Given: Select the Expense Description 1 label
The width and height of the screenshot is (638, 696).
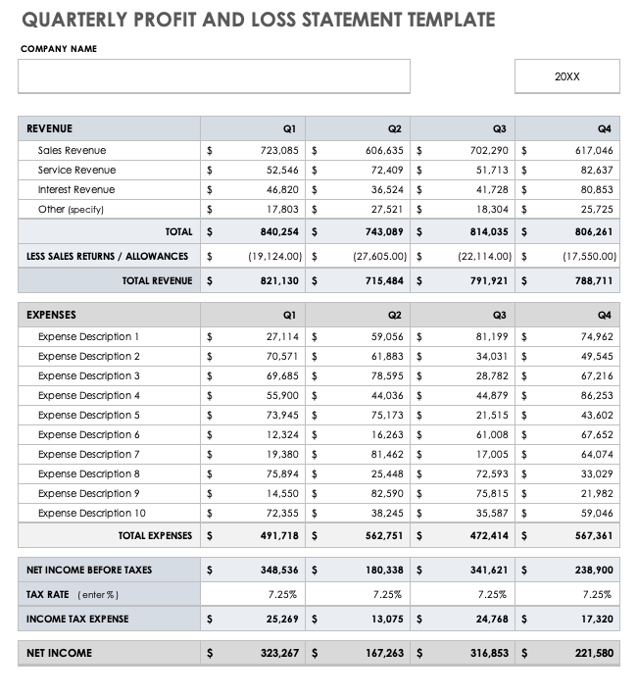Looking at the screenshot, I should (x=89, y=337).
